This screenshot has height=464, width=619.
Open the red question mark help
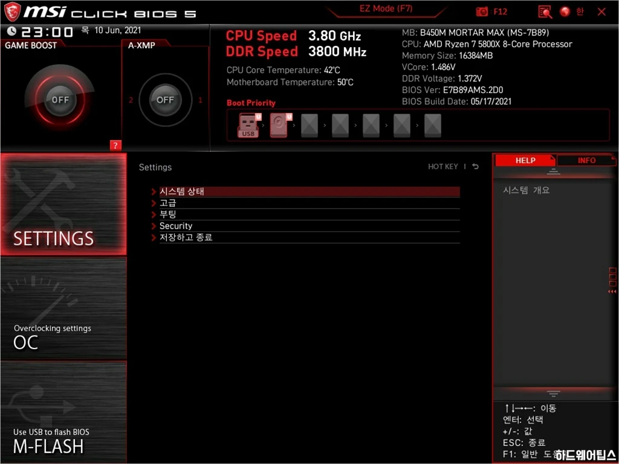115,145
